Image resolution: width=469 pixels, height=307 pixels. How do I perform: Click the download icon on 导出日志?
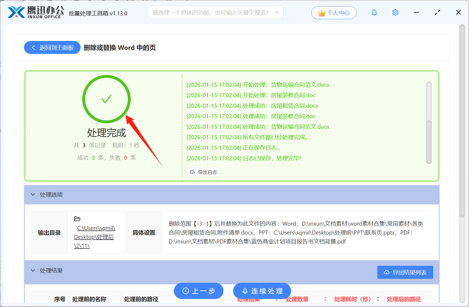coord(192,172)
